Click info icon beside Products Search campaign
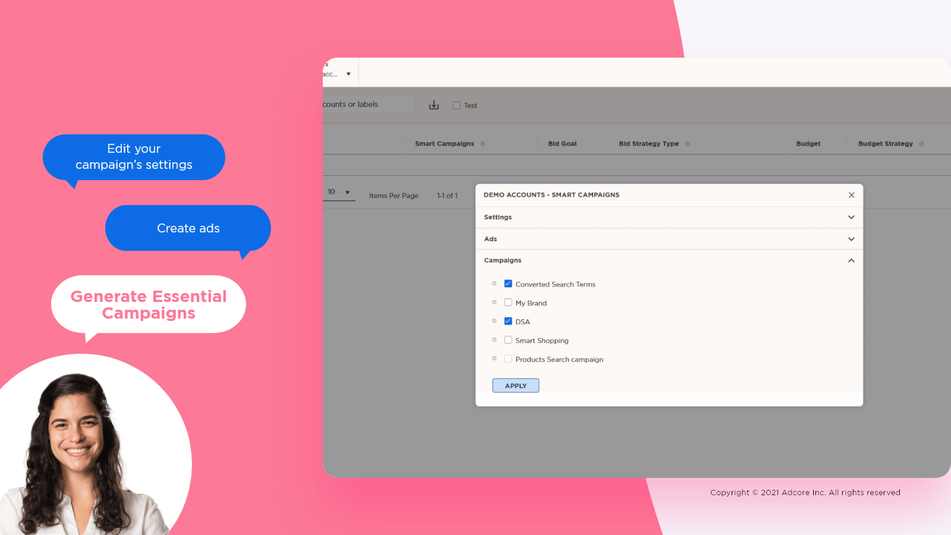The height and width of the screenshot is (535, 951). (494, 358)
